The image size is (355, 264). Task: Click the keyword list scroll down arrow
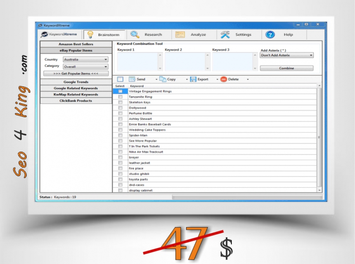pos(319,190)
